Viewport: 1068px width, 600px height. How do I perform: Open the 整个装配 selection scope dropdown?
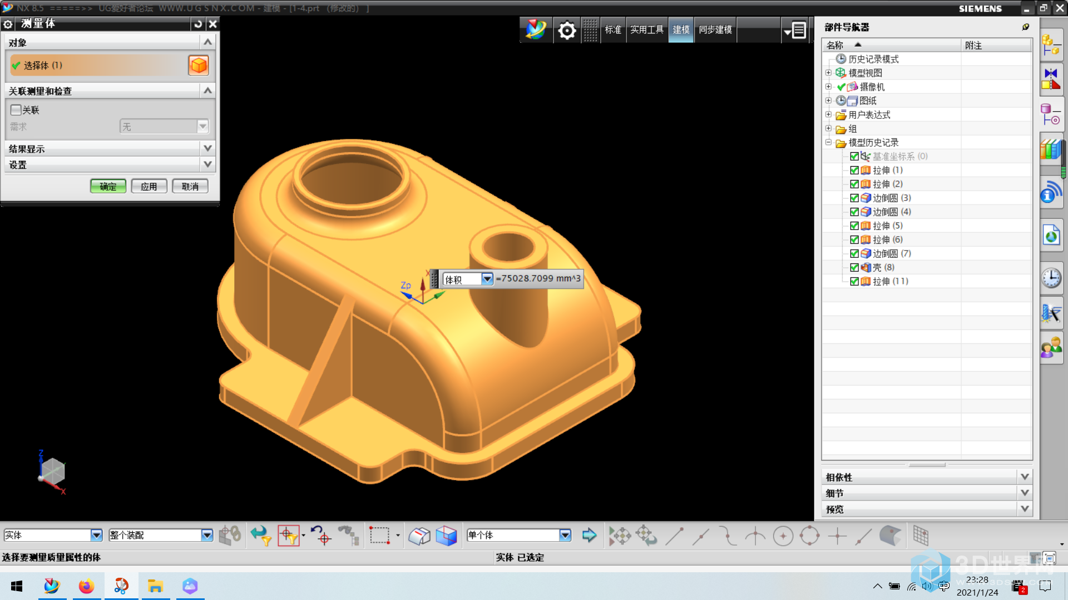click(x=207, y=536)
